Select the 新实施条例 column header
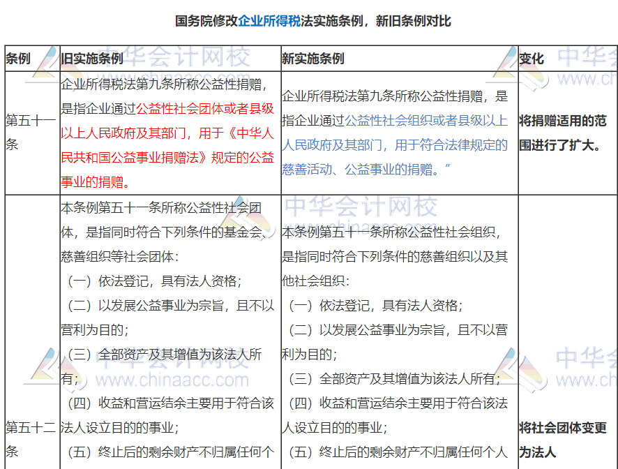618x469 pixels. (x=312, y=59)
